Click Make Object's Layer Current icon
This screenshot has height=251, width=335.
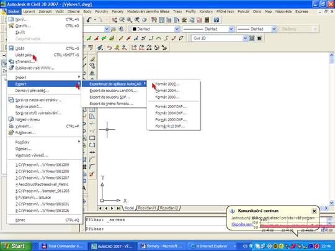[114, 29]
